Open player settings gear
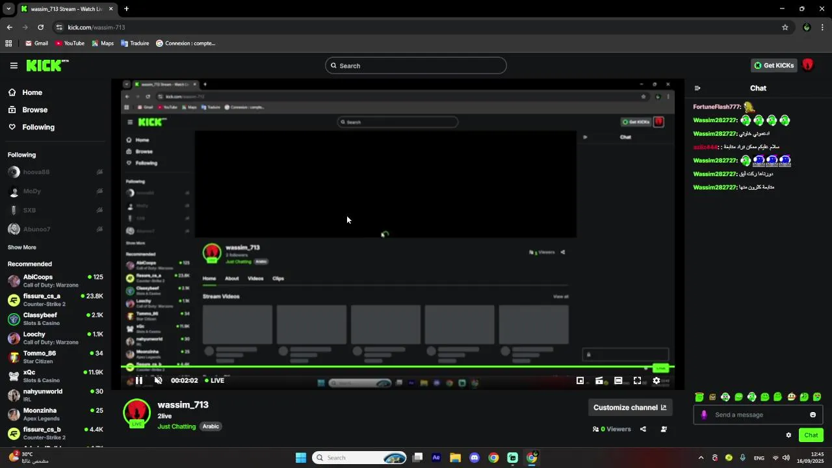The height and width of the screenshot is (468, 832). (x=656, y=381)
